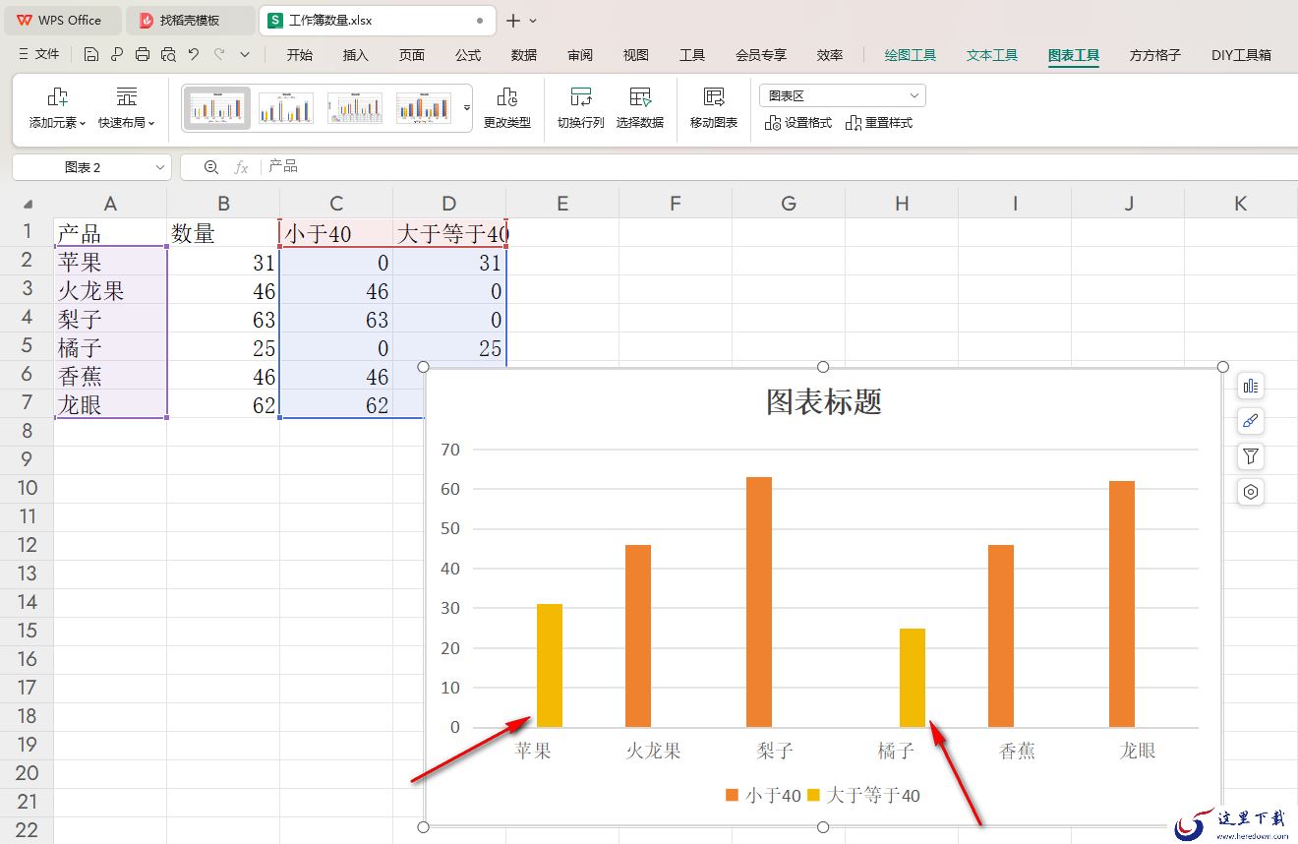
Task: Open the 文本工具 text tools tab
Action: 992,55
